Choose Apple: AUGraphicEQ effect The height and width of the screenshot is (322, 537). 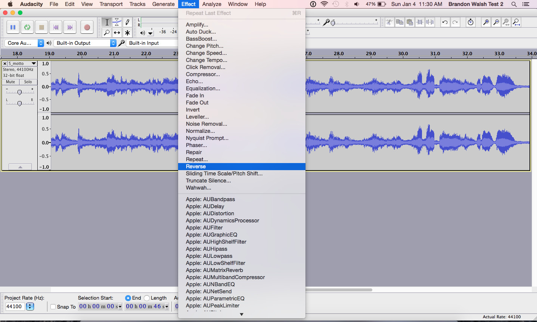point(242,235)
